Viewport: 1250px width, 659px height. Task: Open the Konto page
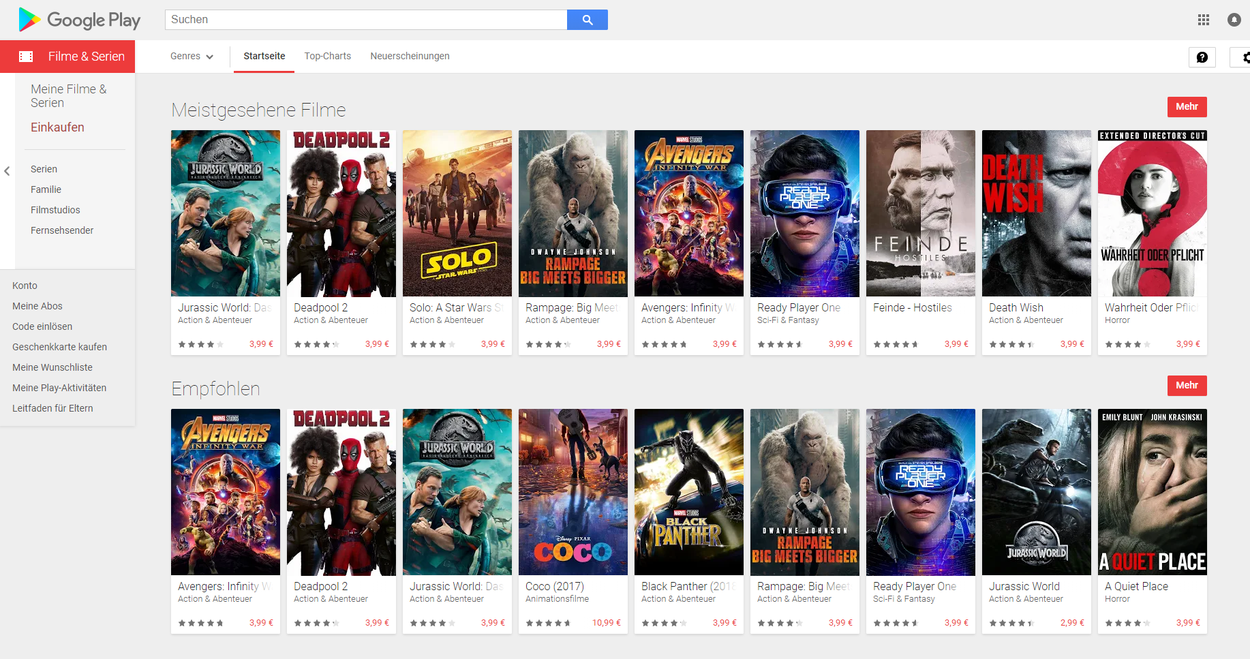(x=25, y=286)
